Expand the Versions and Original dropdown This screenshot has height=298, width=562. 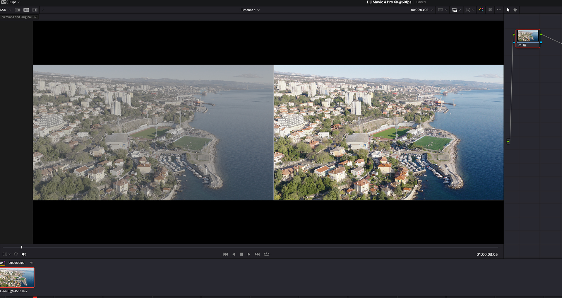click(x=19, y=17)
